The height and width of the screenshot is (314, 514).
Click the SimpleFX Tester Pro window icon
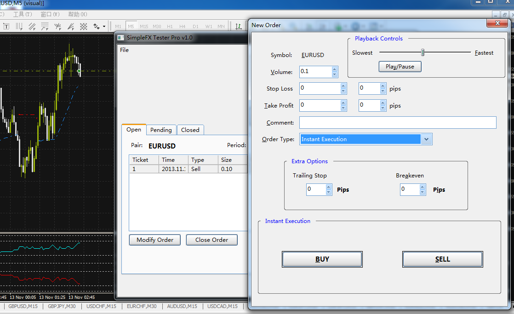pyautogui.click(x=120, y=38)
